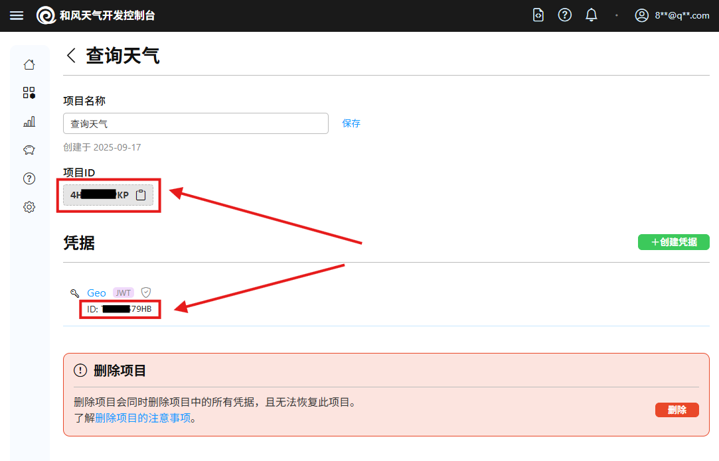Open the billing piggy bank icon
This screenshot has height=461, width=719.
coord(29,150)
